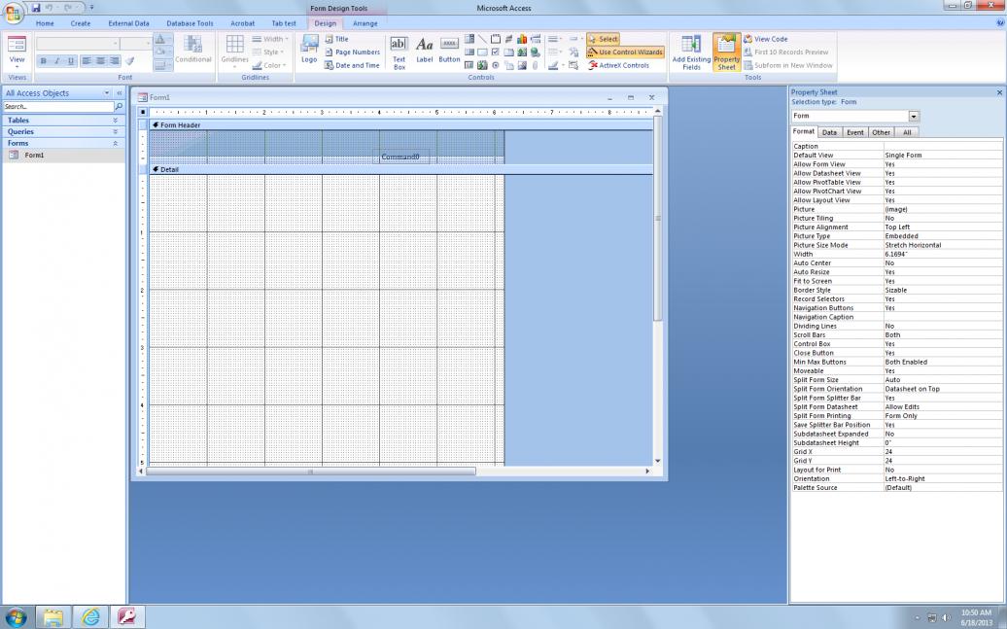Screen dimensions: 1007x629
Task: Toggle Center text alignment
Action: (x=100, y=60)
